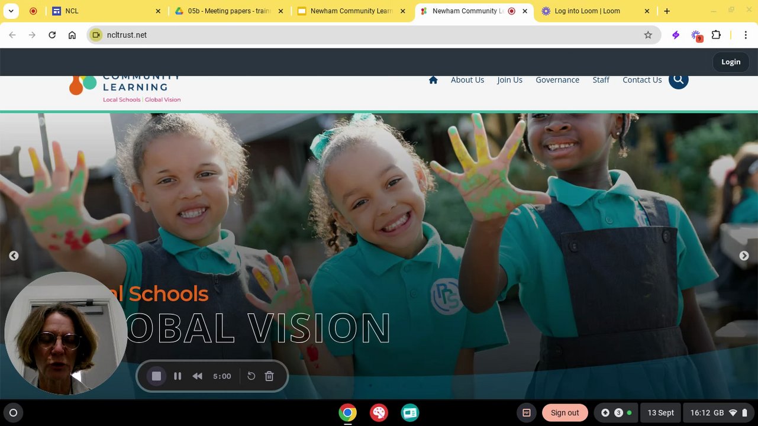Reload the current page
This screenshot has height=426, width=758.
coord(52,35)
